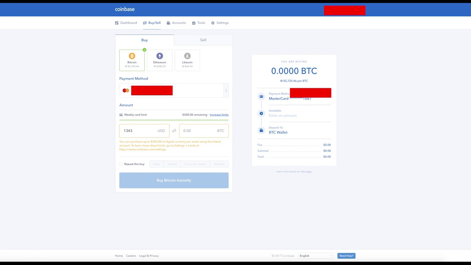Open the coinbase.com/settings link
The width and height of the screenshot is (471, 265).
point(143,149)
